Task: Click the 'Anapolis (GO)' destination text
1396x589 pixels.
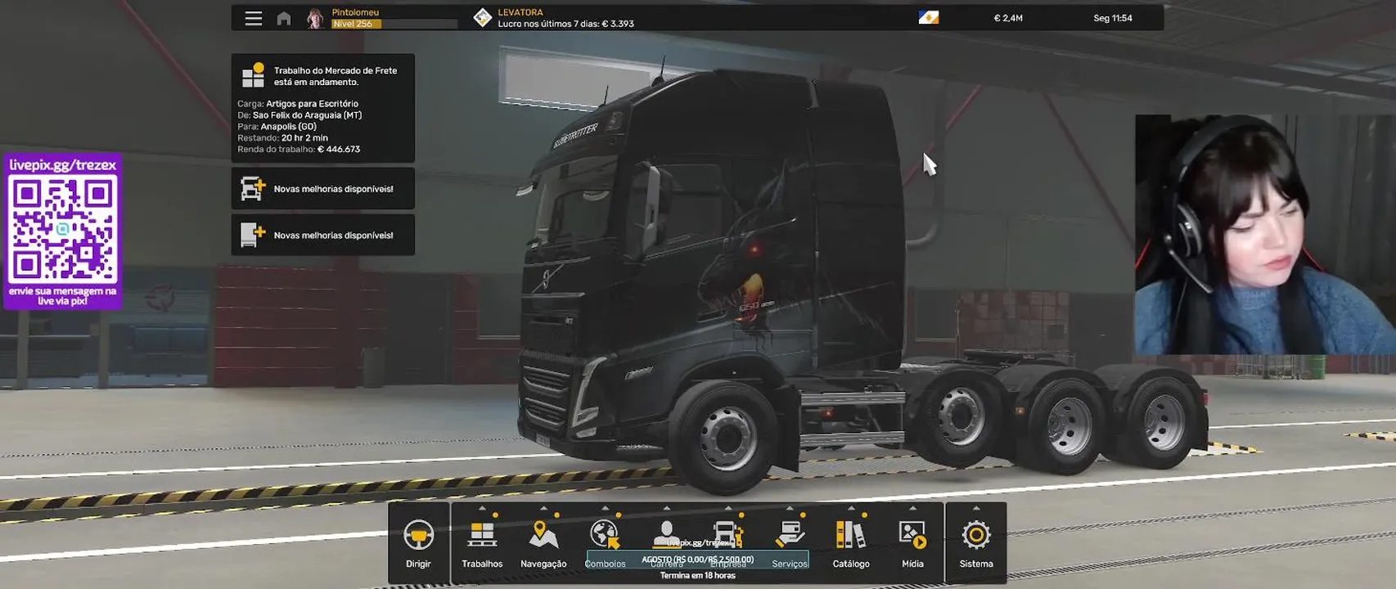Action: [288, 127]
